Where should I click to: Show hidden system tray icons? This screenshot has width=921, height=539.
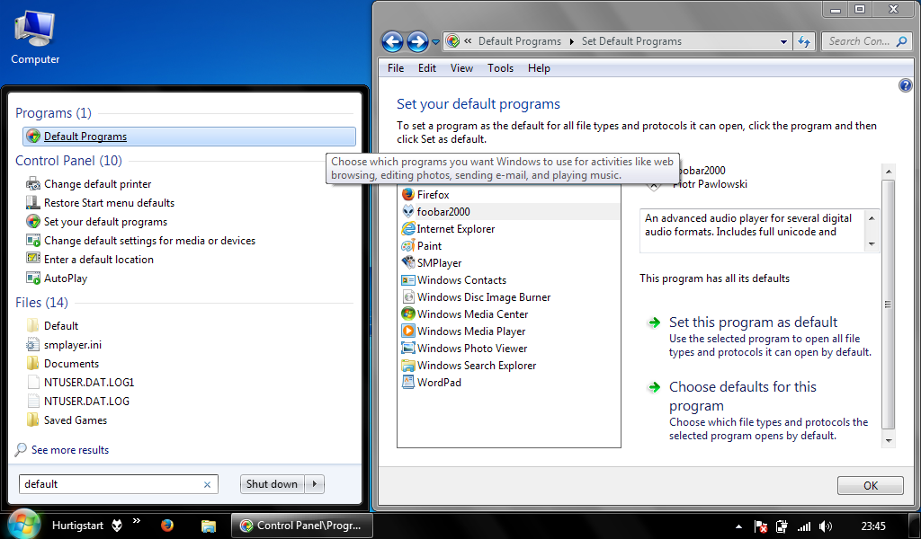[x=739, y=526]
